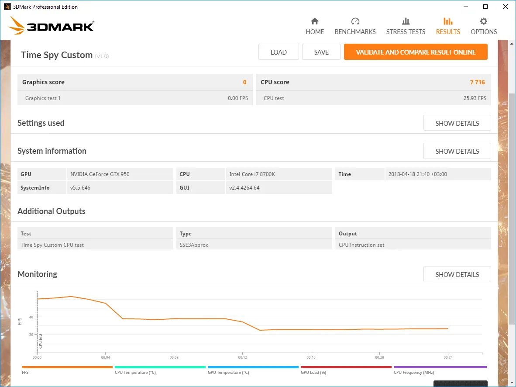This screenshot has height=387, width=516.
Task: Switch to BENCHMARKS tab label
Action: point(355,32)
